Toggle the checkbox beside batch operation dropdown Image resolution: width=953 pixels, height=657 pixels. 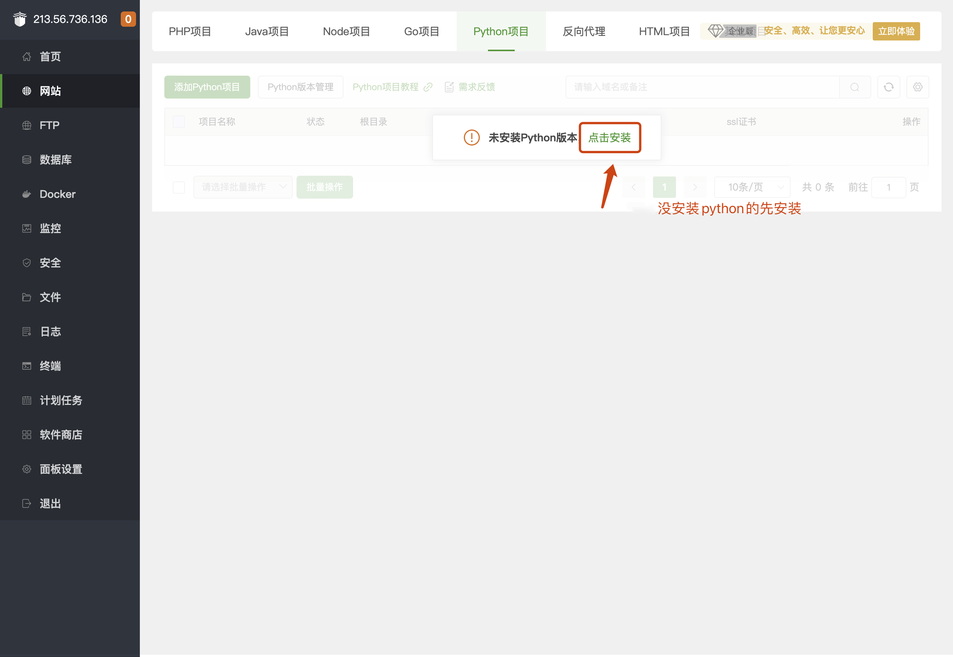click(x=179, y=187)
